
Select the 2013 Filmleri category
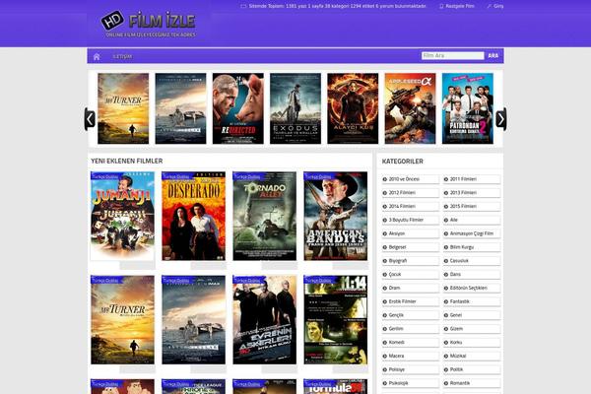click(472, 193)
